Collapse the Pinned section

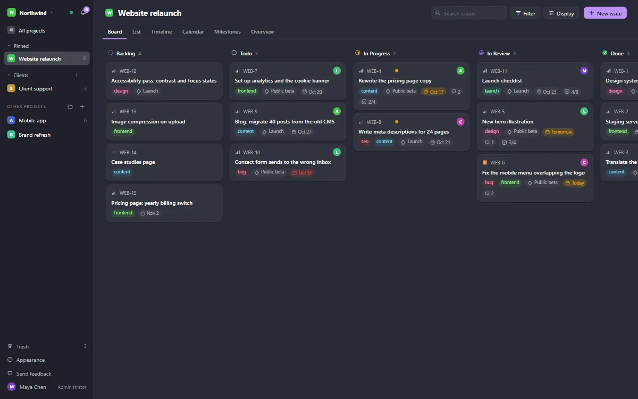9,46
